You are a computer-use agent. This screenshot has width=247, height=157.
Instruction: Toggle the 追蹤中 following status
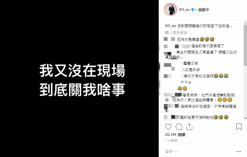tap(204, 10)
